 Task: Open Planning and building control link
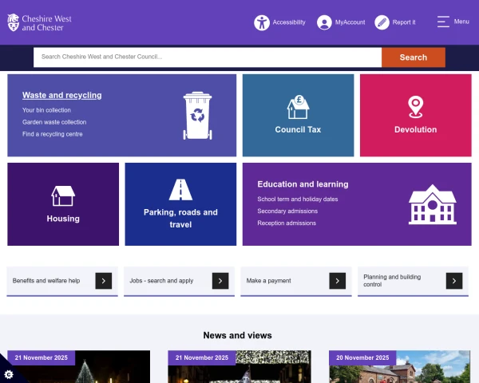click(392, 281)
